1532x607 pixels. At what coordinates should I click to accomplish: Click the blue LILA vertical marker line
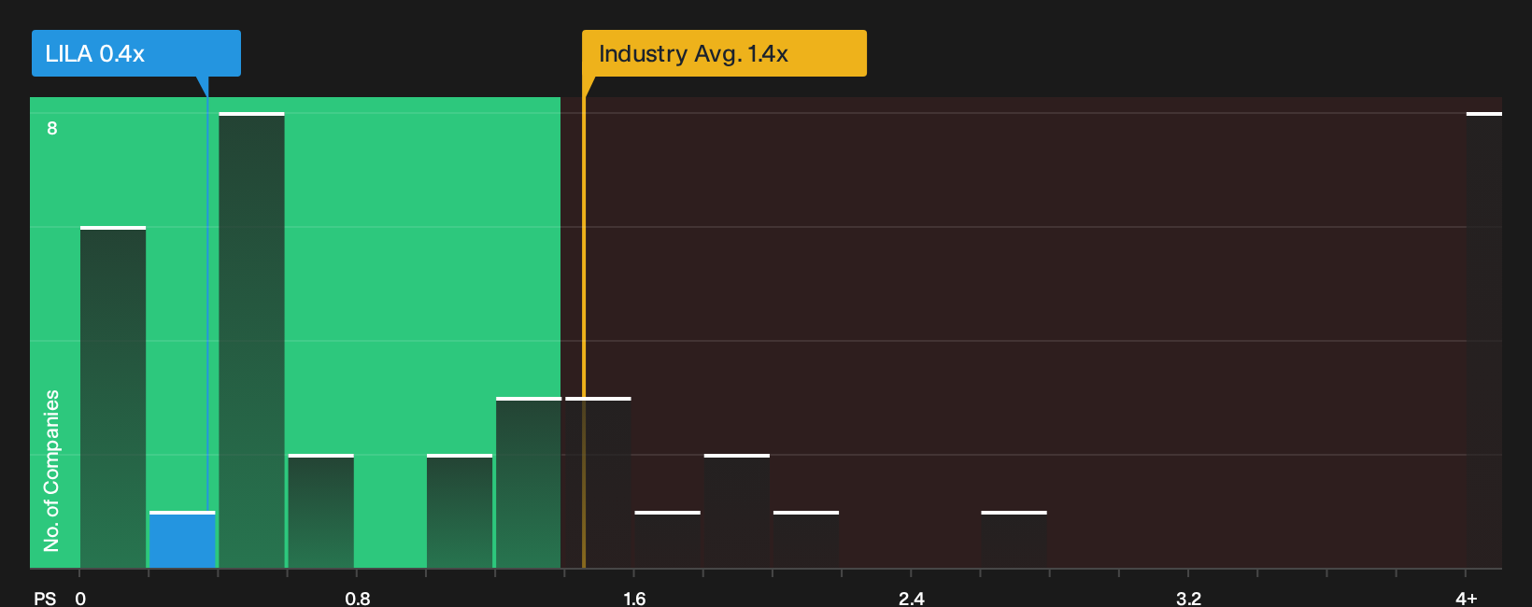tap(207, 303)
